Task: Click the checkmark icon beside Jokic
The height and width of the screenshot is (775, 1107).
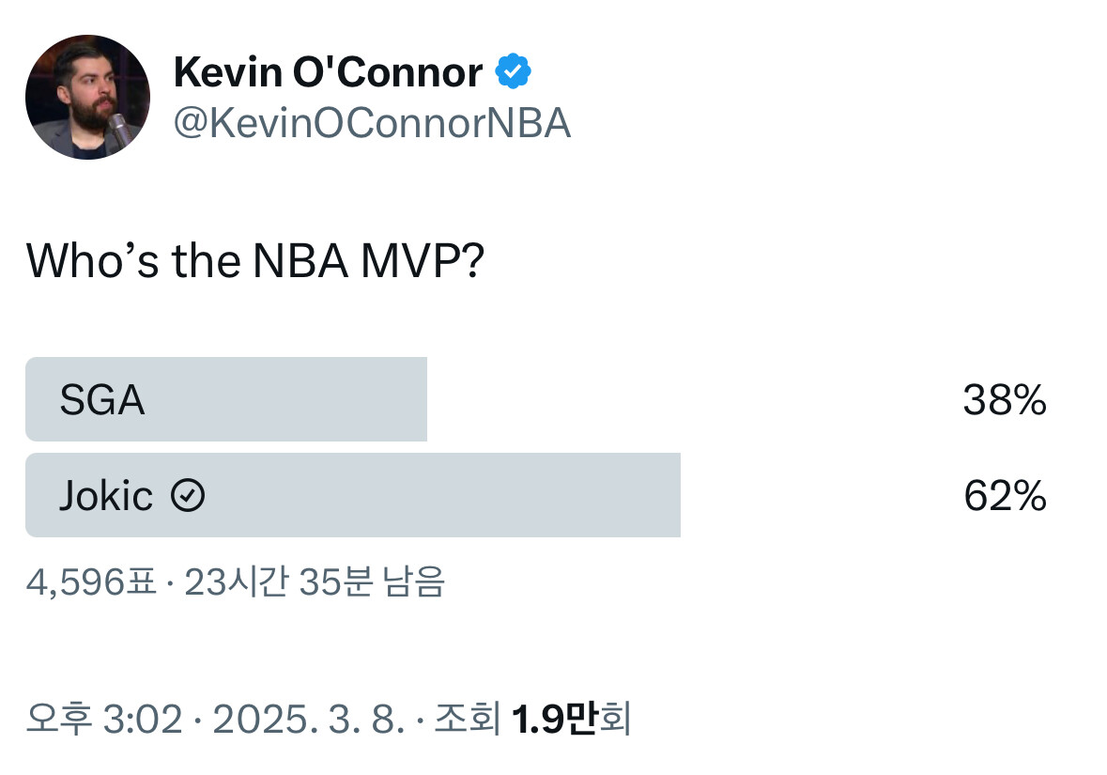Action: click(188, 496)
